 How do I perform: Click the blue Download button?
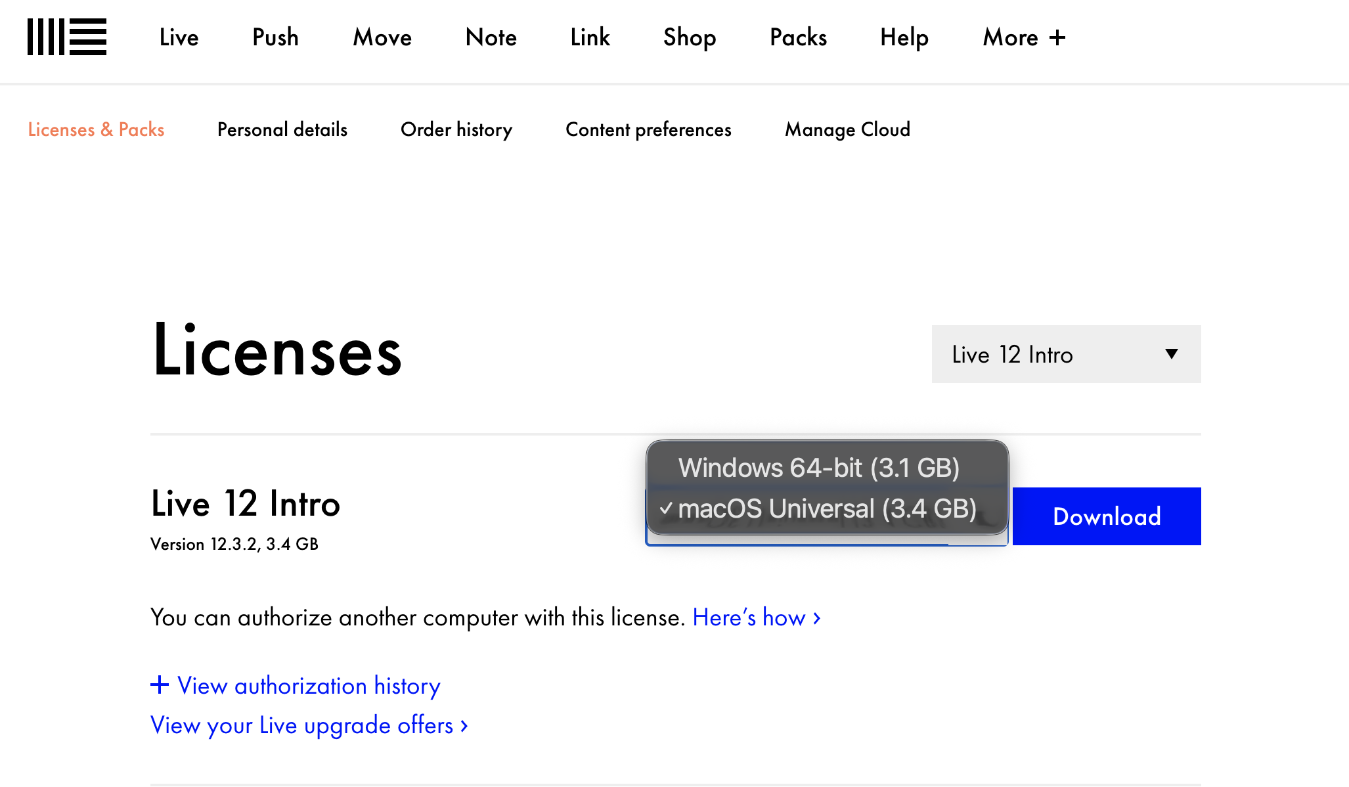pos(1107,516)
